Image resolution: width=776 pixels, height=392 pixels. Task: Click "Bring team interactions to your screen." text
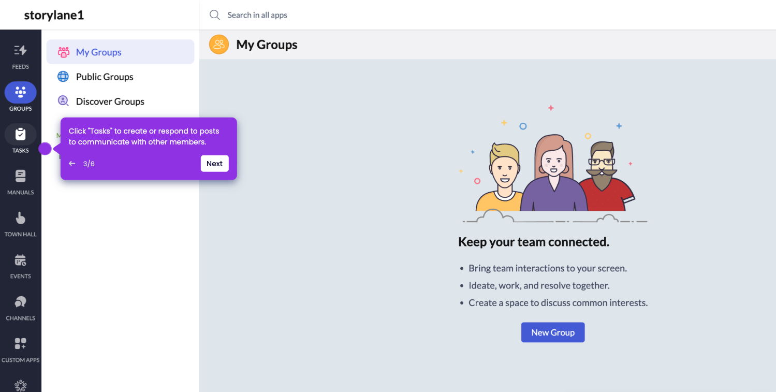click(x=548, y=268)
